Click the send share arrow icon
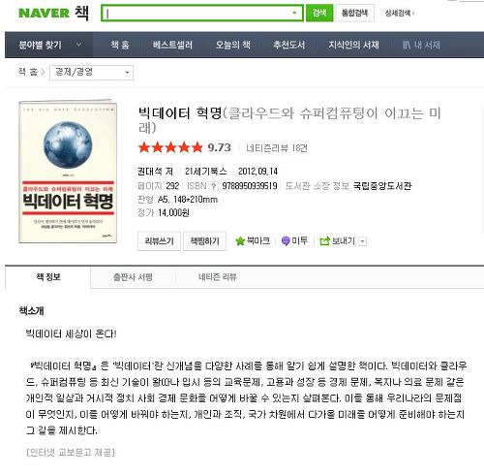Viewport: 484px width, 476px height. [324, 241]
